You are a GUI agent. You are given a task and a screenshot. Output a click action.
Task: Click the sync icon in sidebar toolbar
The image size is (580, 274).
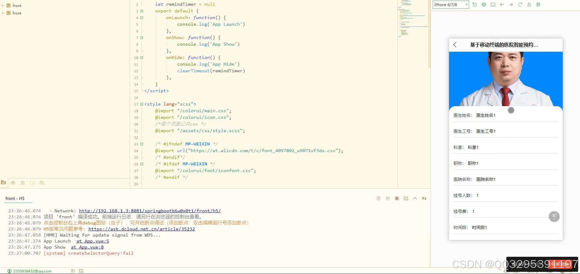coord(32,183)
